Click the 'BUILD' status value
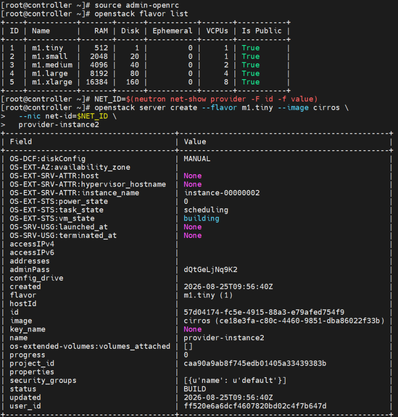Viewport: 398px width, 417px height. pyautogui.click(x=195, y=389)
